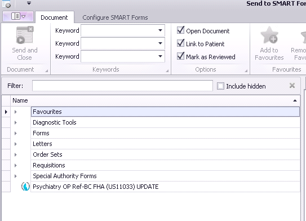The image size is (306, 221).
Task: Click in the Filter text field
Action: click(122, 86)
